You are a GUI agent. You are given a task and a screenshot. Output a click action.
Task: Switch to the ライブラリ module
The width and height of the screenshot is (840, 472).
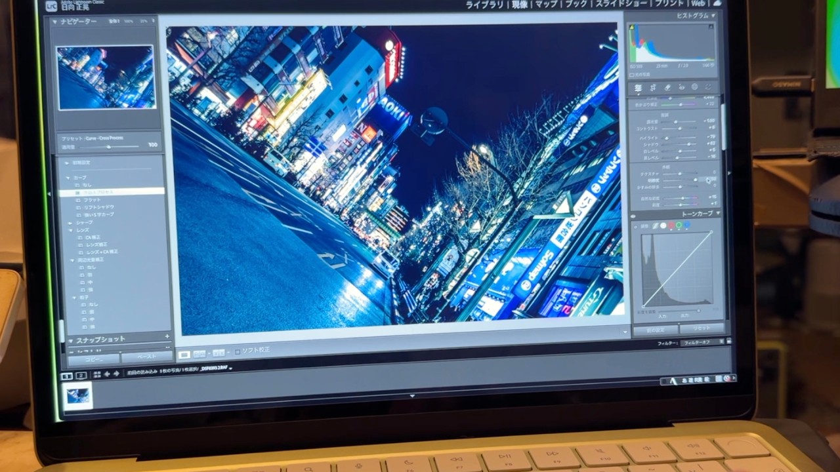point(485,5)
